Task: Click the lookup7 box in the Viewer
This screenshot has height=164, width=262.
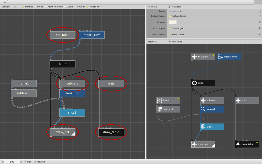Action: pos(72,93)
